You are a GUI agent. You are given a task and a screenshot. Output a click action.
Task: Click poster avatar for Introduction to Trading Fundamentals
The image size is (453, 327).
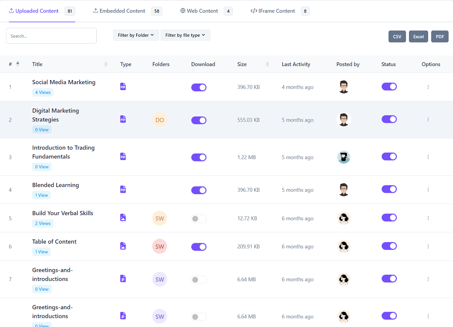click(344, 157)
